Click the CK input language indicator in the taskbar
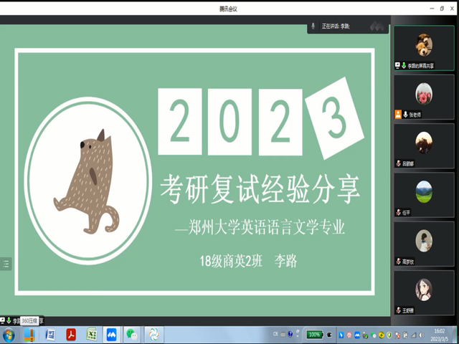 point(277,335)
